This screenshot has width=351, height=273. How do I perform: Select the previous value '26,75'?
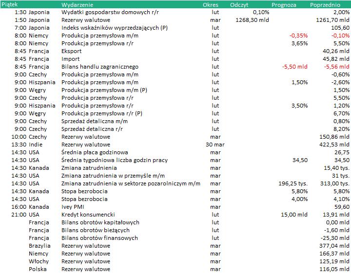(342, 153)
